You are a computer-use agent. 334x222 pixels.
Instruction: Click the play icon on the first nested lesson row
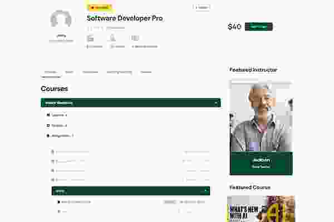coord(59,202)
